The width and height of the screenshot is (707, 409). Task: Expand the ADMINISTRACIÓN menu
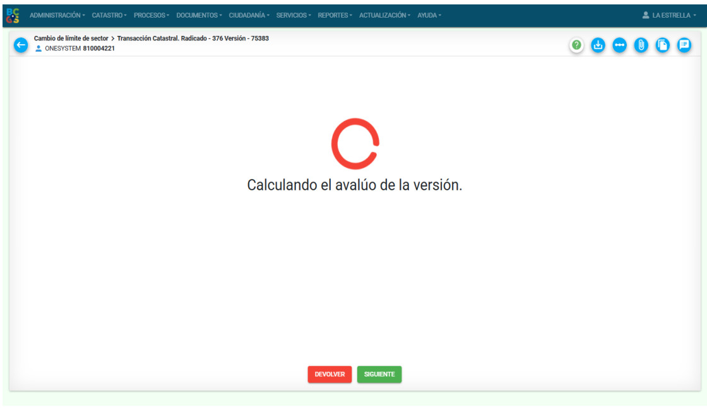57,15
